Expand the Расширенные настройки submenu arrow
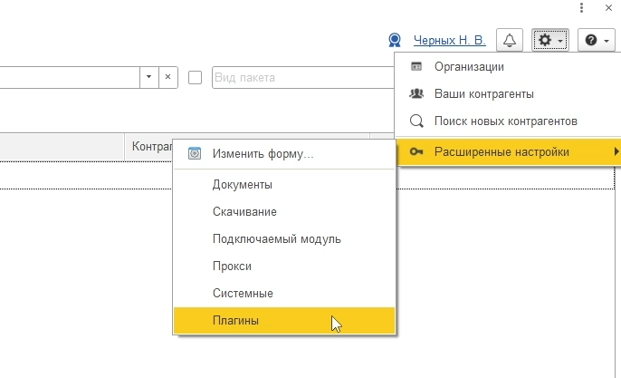Screen dimensions: 621x378 (x=616, y=151)
